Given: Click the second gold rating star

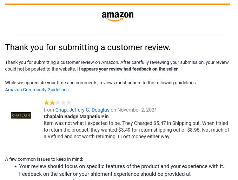Looking at the screenshot, I should (52, 102).
